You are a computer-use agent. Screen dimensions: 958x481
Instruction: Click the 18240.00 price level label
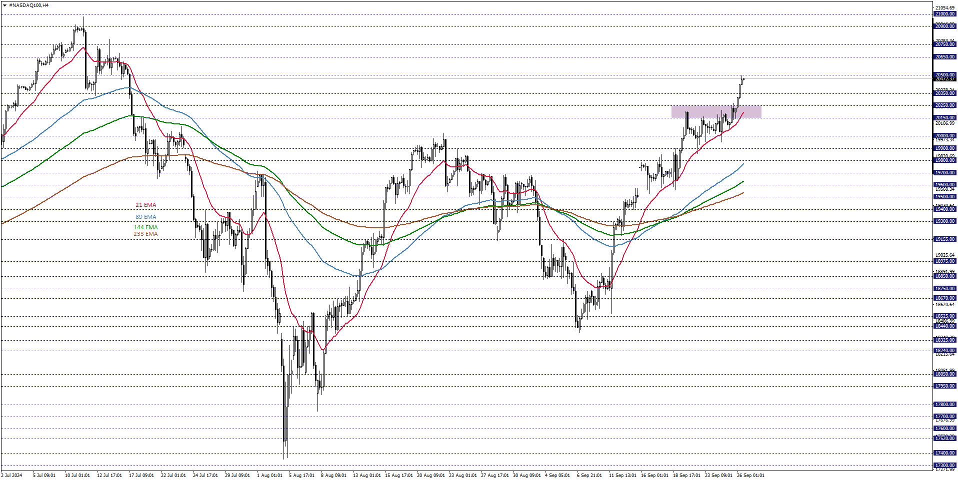pos(945,351)
